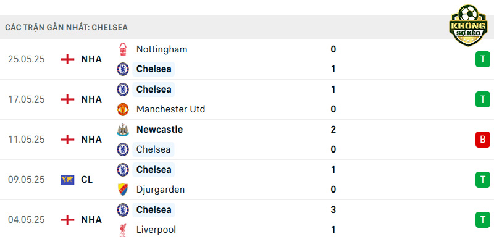Image resolution: width=494 pixels, height=247 pixels.
Task: Click the Liverpool club crest
Action: 123,230
